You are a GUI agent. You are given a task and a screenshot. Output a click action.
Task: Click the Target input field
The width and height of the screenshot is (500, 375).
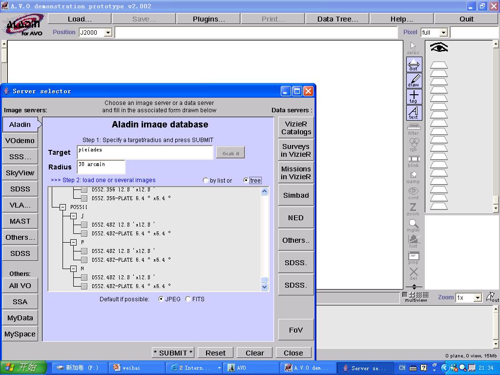[145, 152]
